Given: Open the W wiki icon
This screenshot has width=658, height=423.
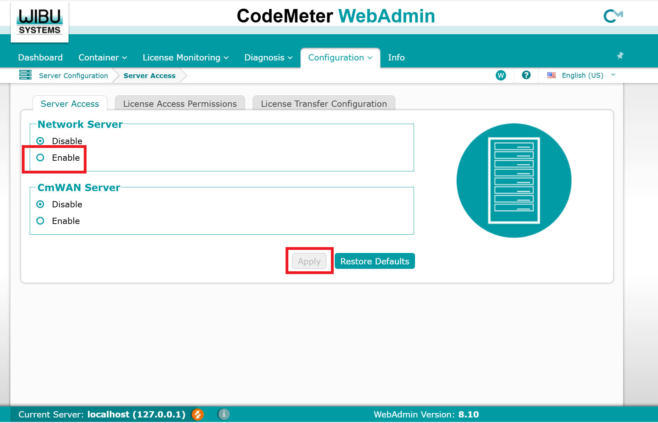Looking at the screenshot, I should pyautogui.click(x=501, y=75).
